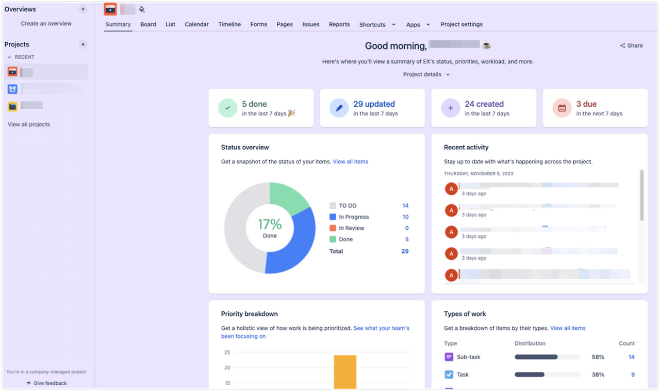660x391 pixels.
Task: Click the green checkmark done icon
Action: pyautogui.click(x=227, y=108)
